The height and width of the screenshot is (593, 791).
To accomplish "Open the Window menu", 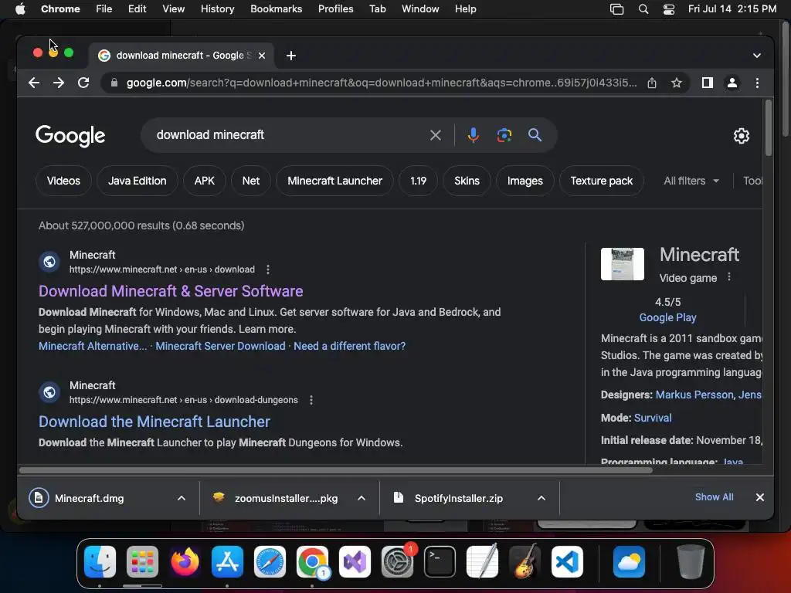I will (x=420, y=9).
